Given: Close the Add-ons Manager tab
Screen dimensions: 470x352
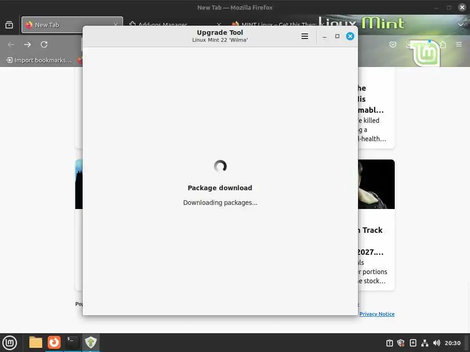Looking at the screenshot, I should [219, 25].
